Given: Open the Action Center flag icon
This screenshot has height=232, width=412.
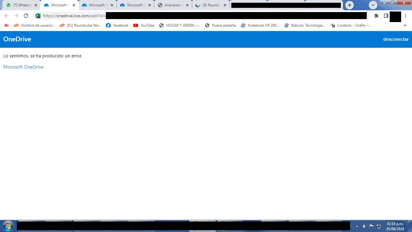Looking at the screenshot, I should [372, 226].
